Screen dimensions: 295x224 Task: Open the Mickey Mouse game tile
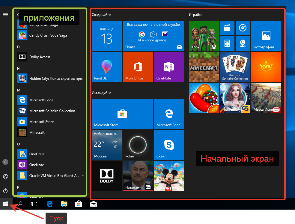pos(169,176)
